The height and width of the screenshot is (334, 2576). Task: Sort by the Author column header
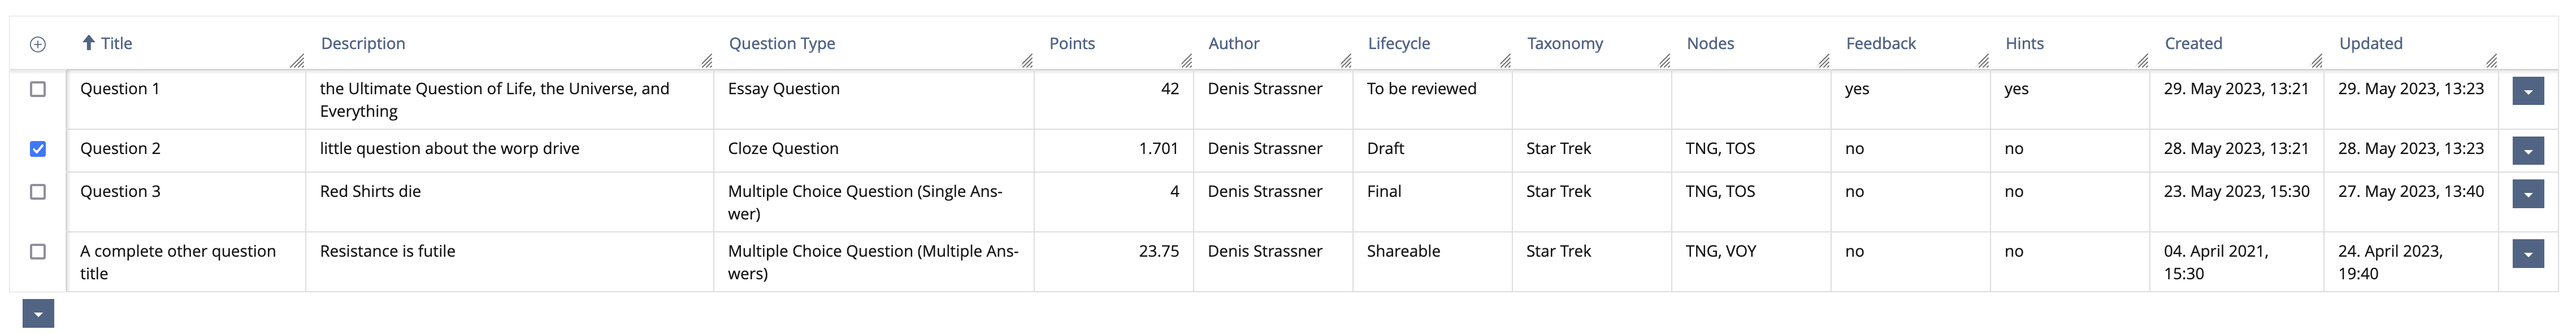click(x=1233, y=44)
